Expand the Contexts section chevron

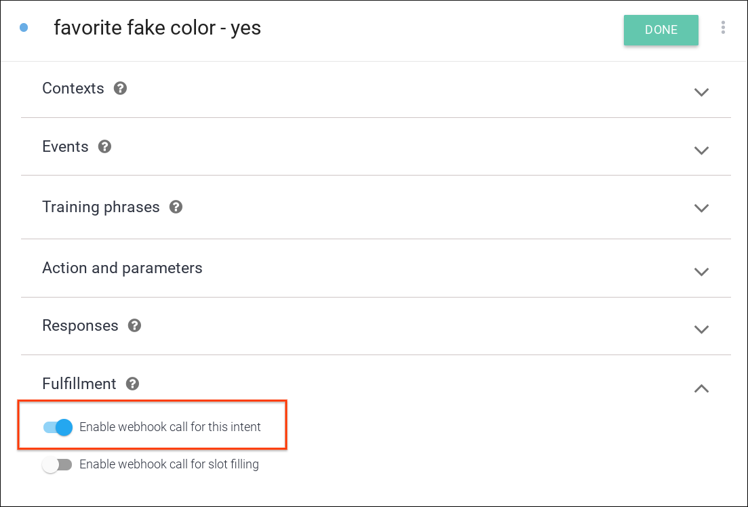(x=701, y=92)
